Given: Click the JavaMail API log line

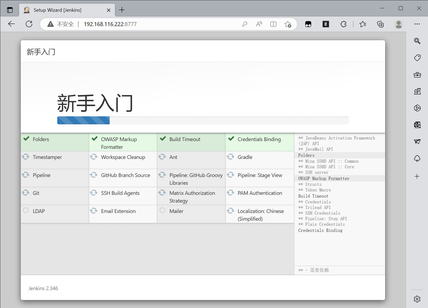Looking at the screenshot, I should coord(315,149).
